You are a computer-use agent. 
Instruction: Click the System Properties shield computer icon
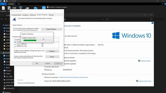15,19
